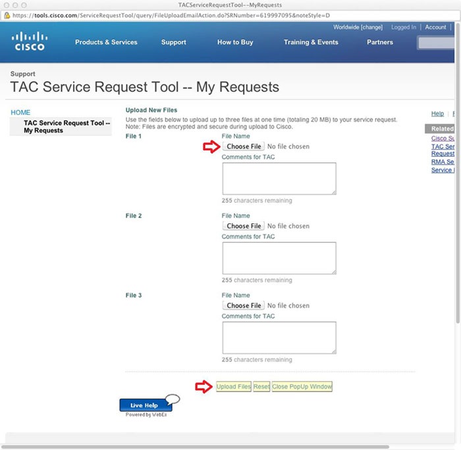Click the Upload Files button
Image resolution: width=461 pixels, height=450 pixels.
click(x=234, y=387)
